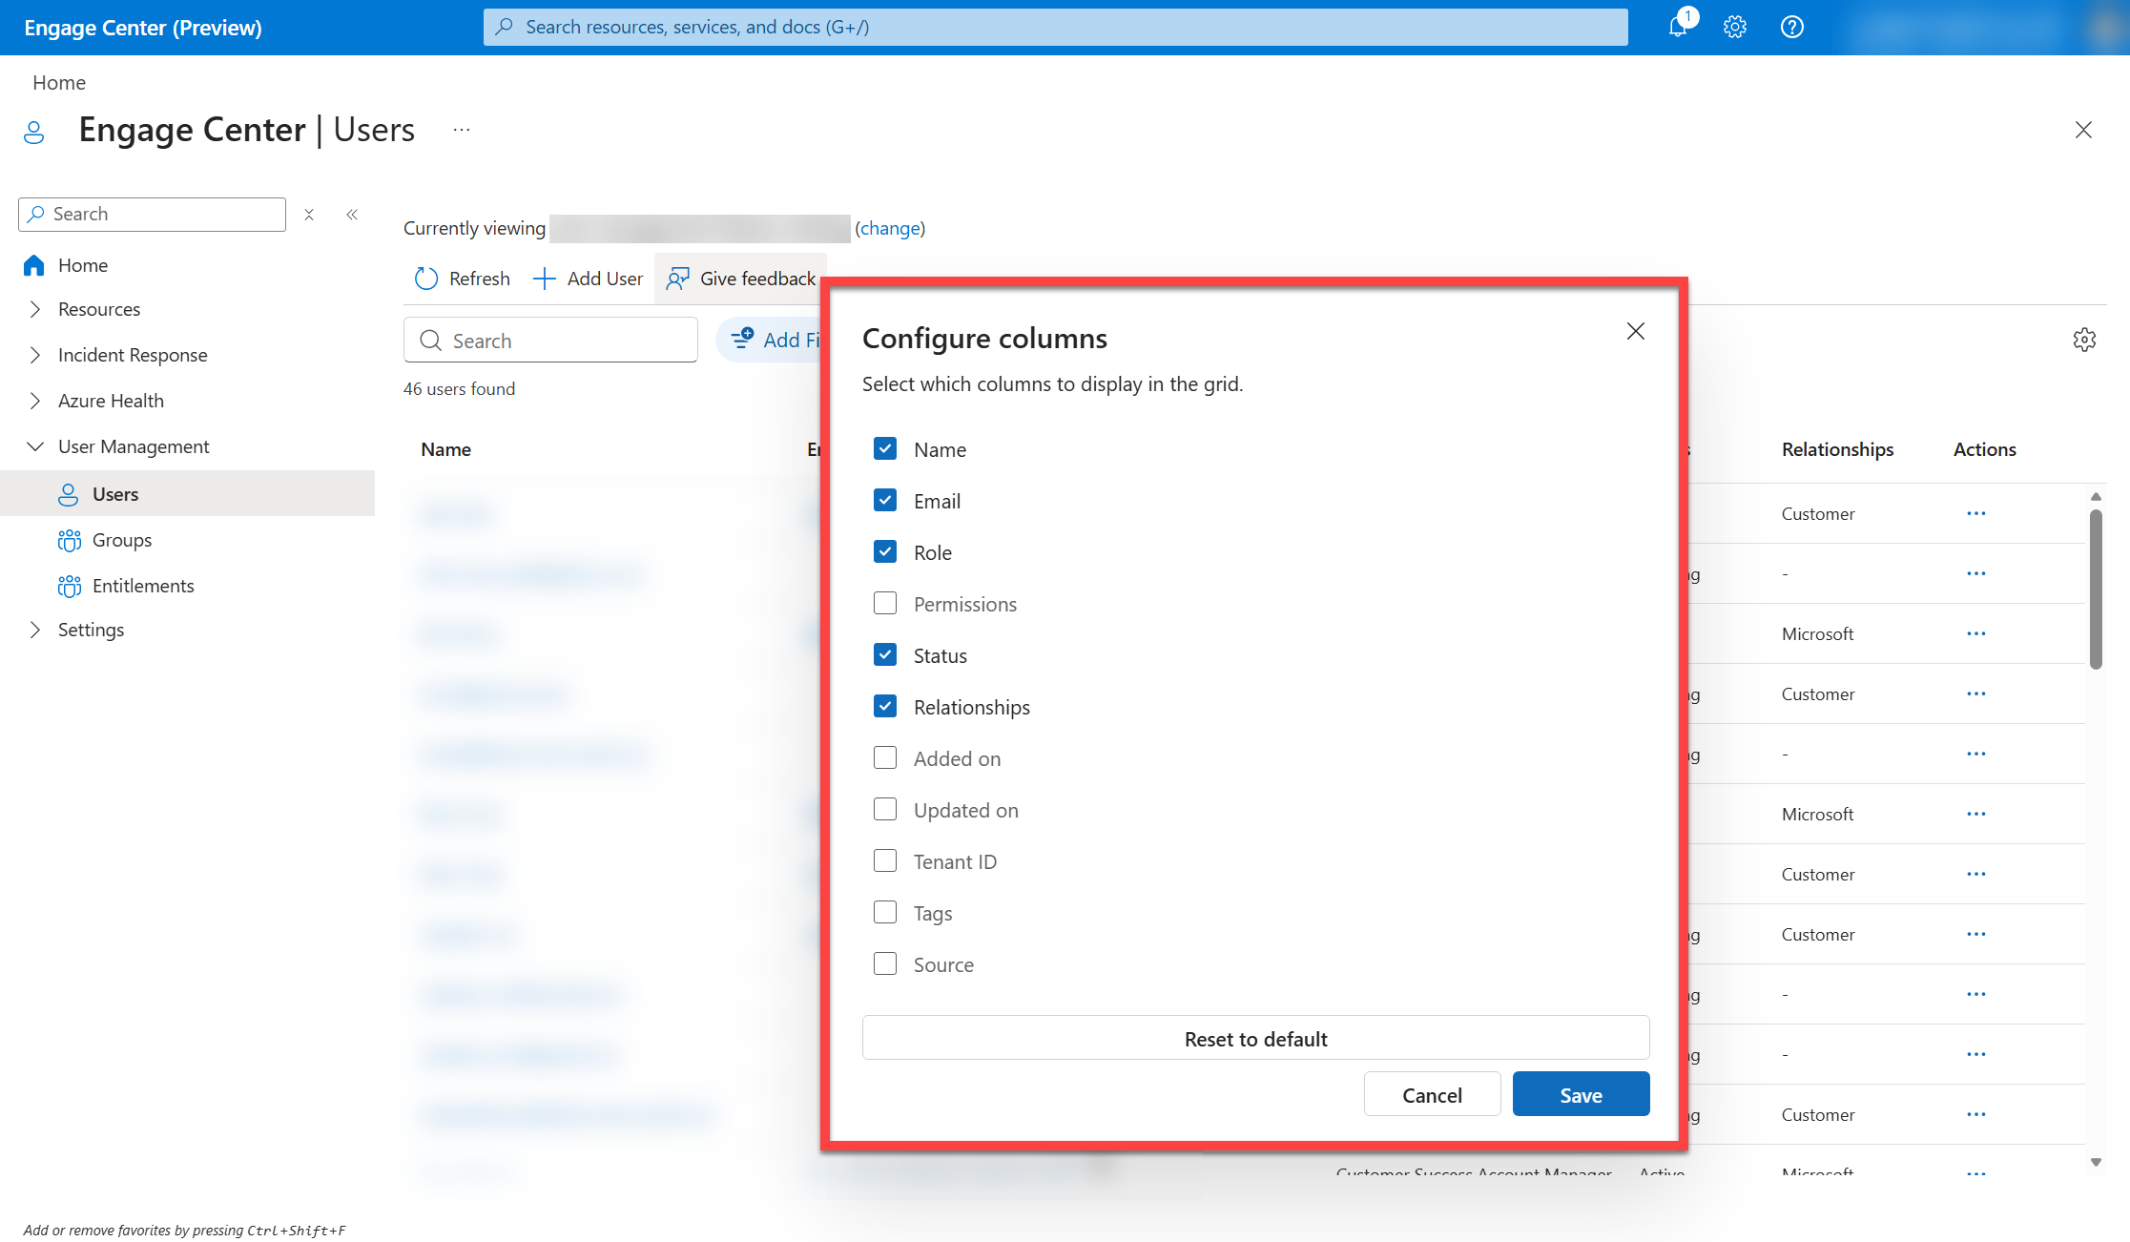Screen dimensions: 2130x1242
Task: Save the column configuration
Action: click(1581, 1094)
